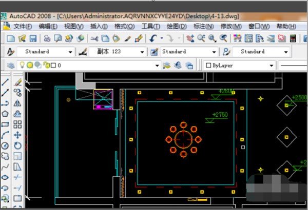Click the Erase tool icon
This screenshot has width=308, height=210.
(x=17, y=82)
